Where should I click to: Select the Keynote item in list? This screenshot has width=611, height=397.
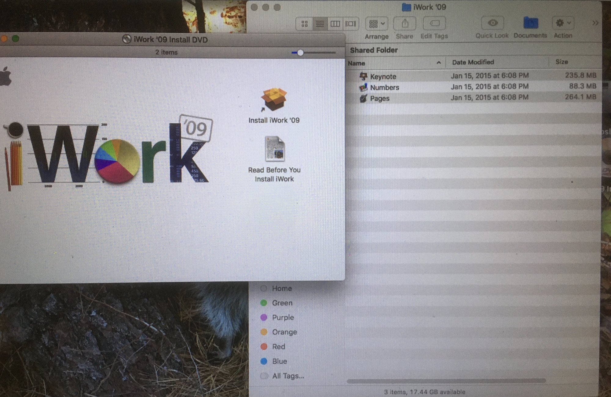point(383,76)
